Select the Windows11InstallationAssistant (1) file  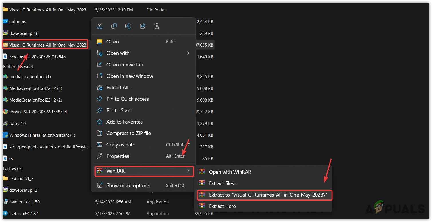pyautogui.click(x=42, y=135)
